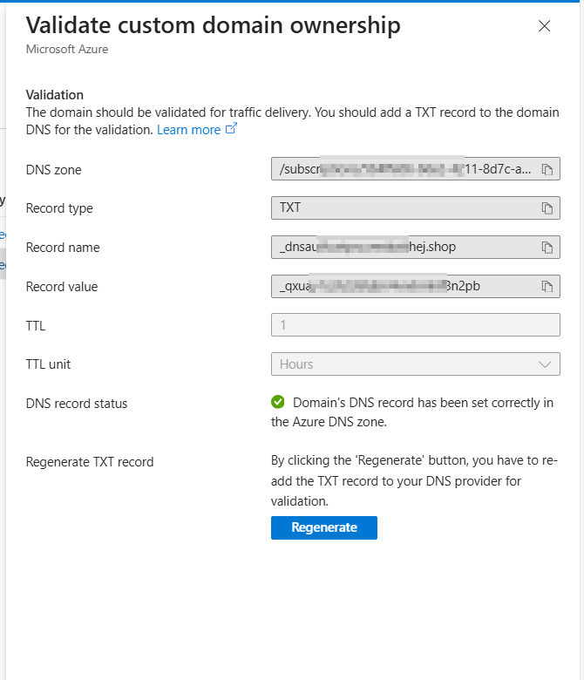Copy the DNS zone value
584x680 pixels.
point(547,169)
